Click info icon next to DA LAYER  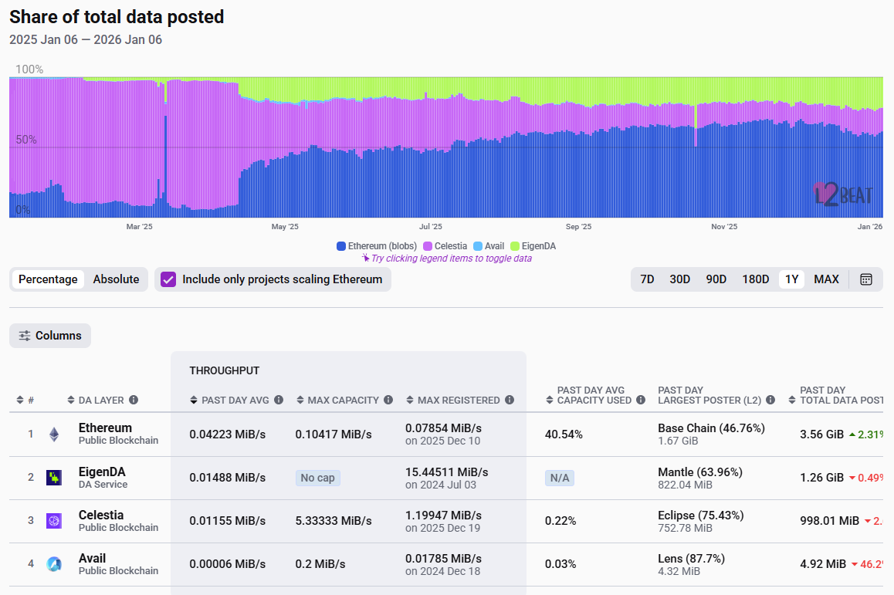point(134,400)
